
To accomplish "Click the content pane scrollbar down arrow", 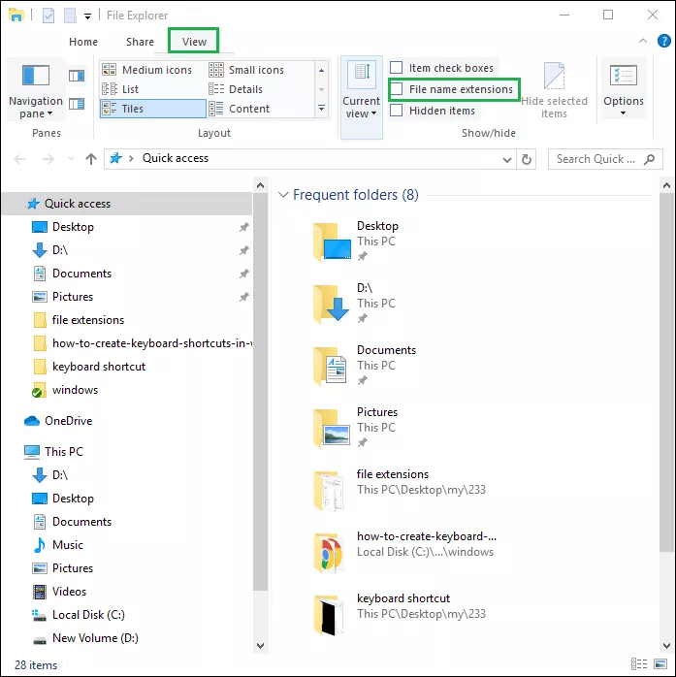I will [x=666, y=646].
